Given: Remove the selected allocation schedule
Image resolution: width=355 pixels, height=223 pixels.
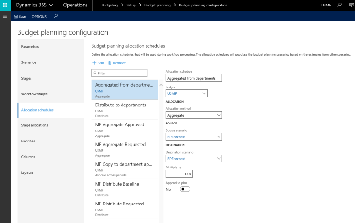Looking at the screenshot, I should [x=116, y=62].
